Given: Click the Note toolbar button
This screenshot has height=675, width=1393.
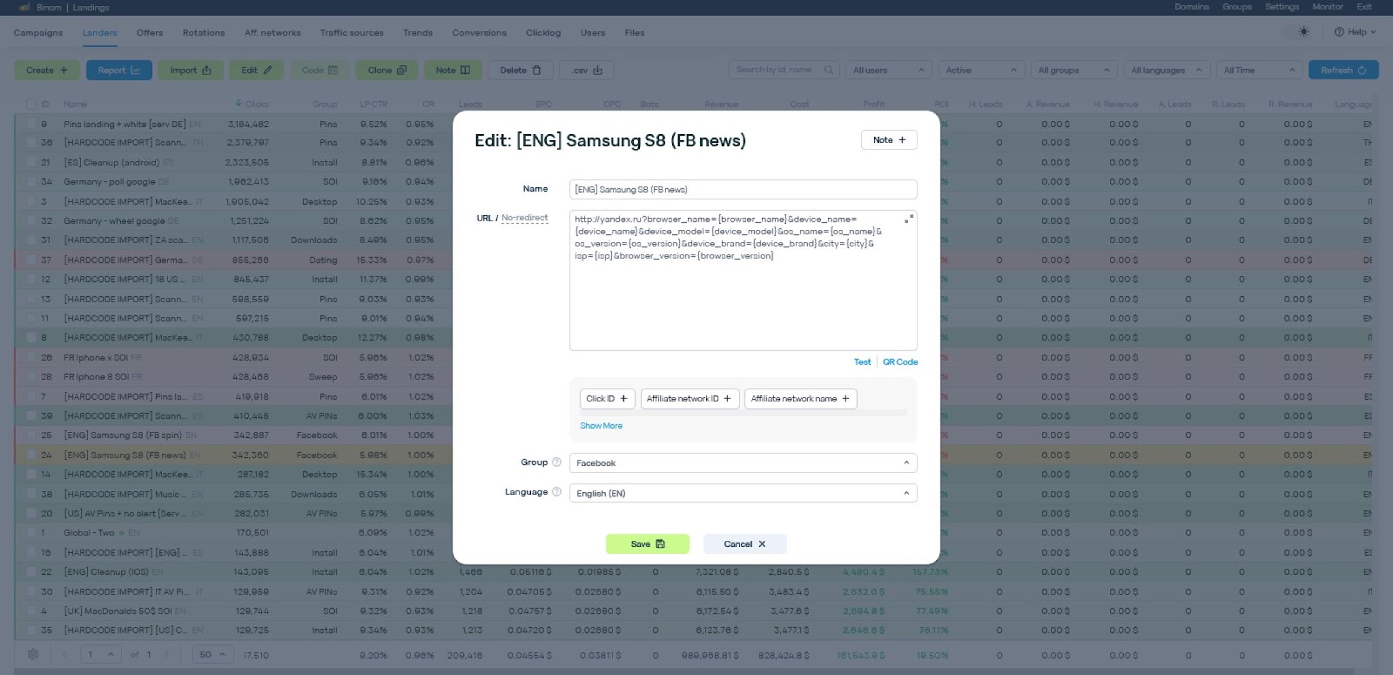Looking at the screenshot, I should pyautogui.click(x=453, y=70).
